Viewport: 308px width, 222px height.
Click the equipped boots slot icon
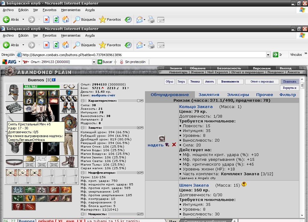coord(69,161)
